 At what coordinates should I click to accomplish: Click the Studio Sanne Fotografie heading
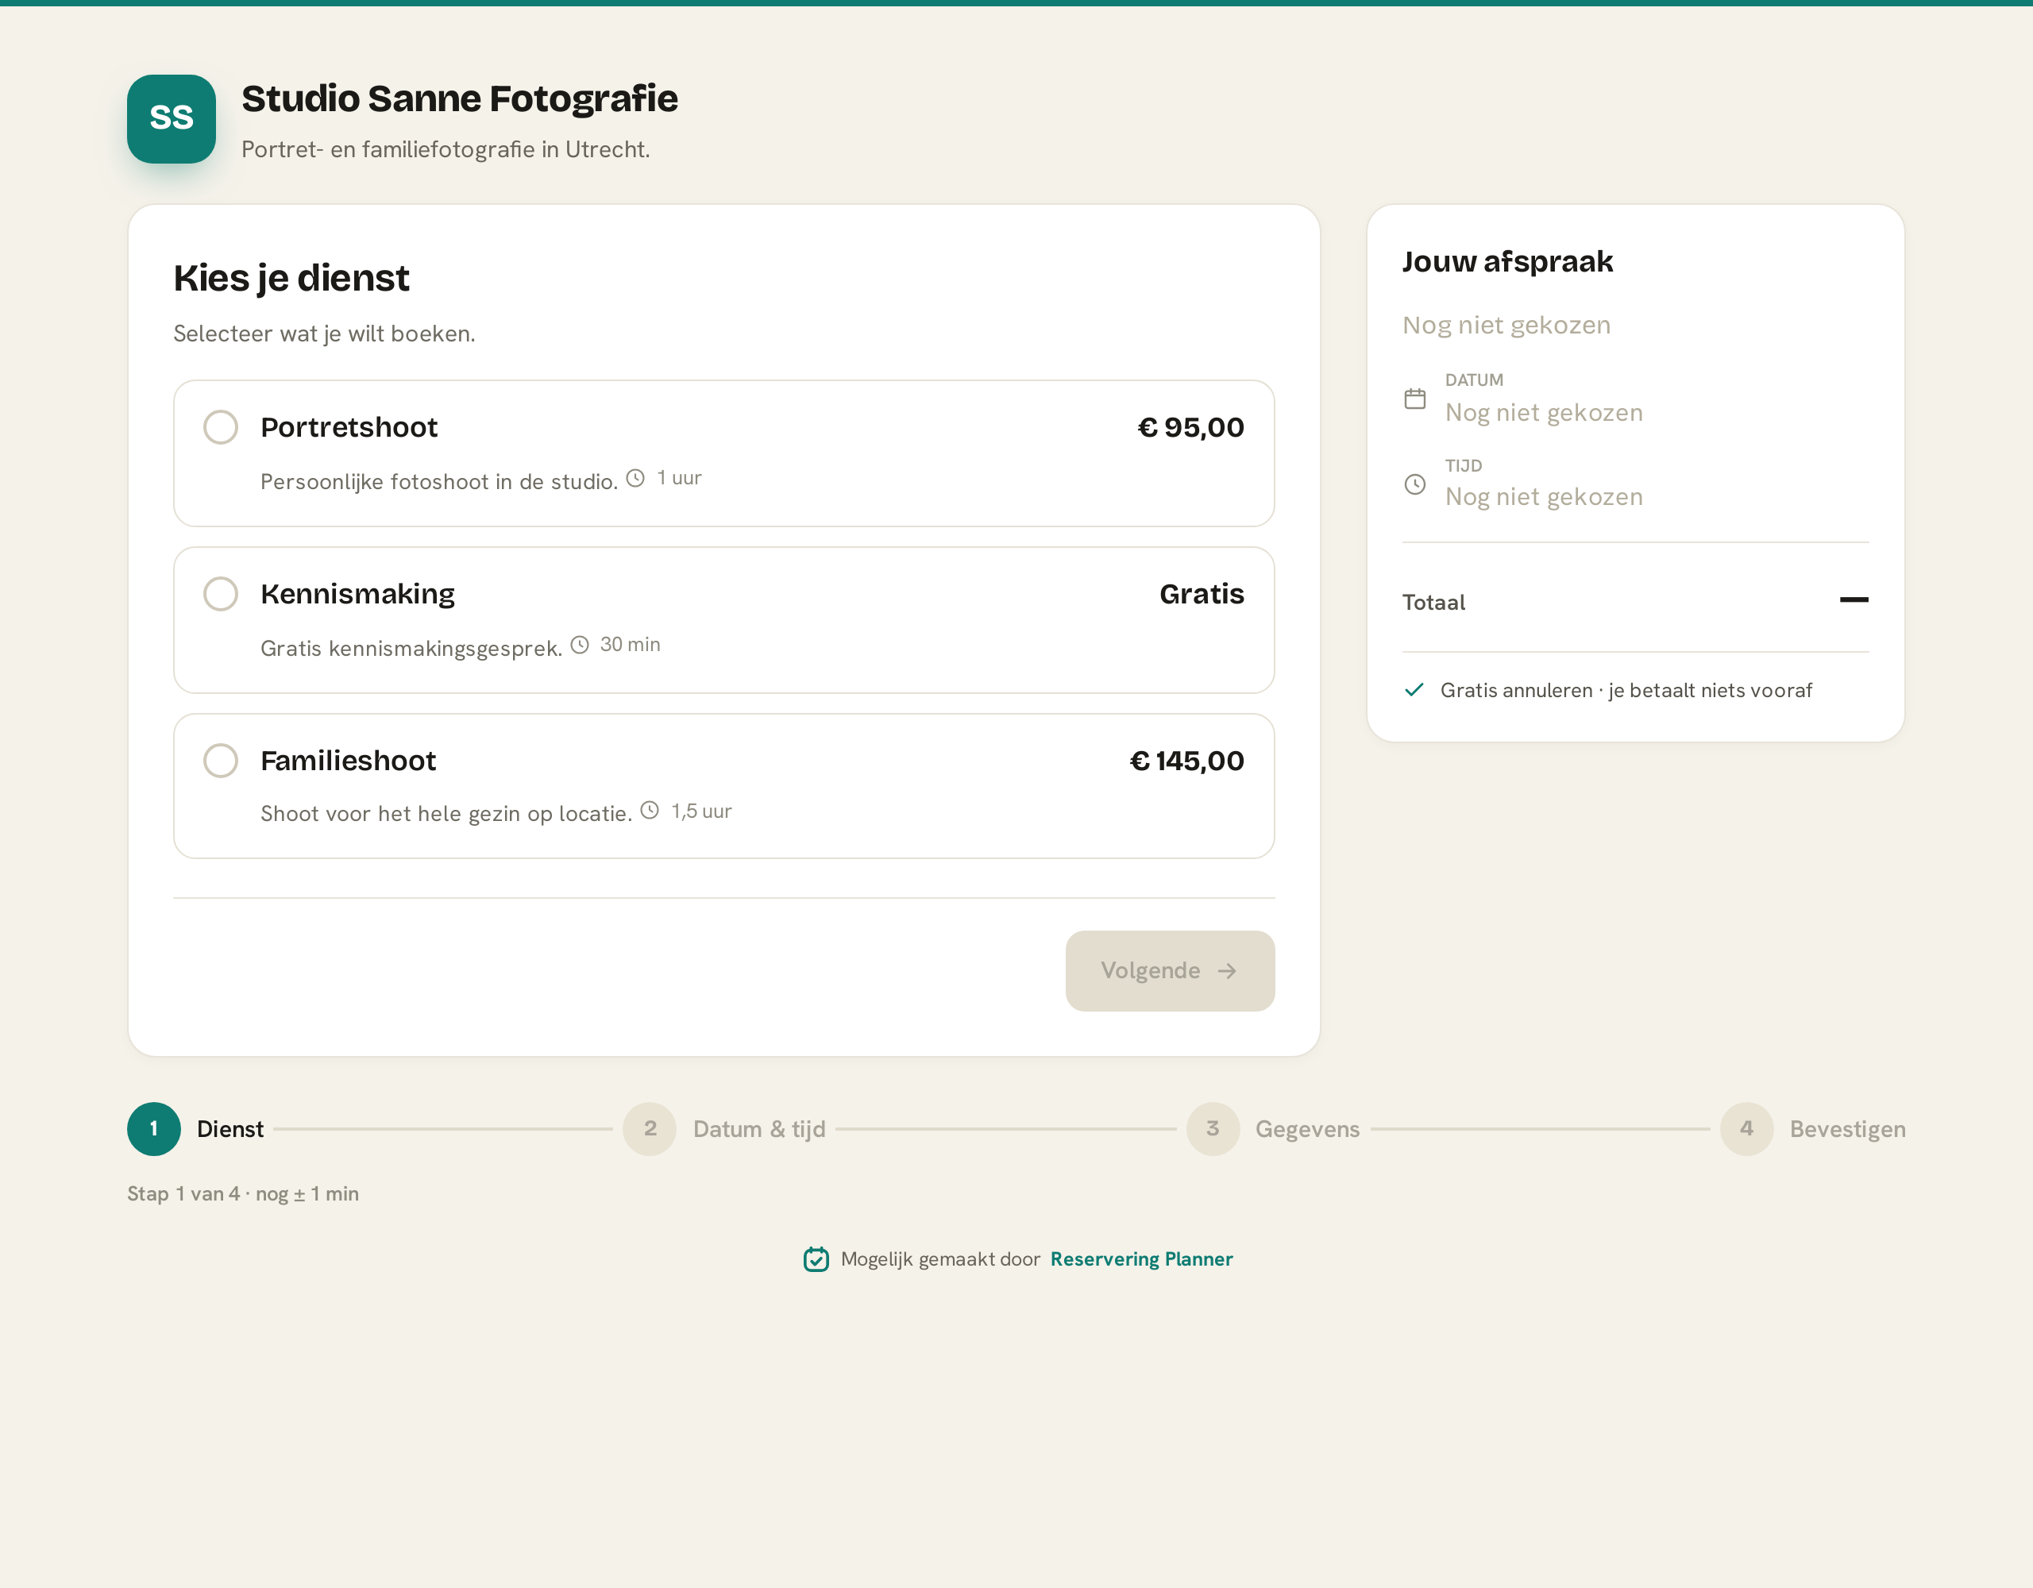pyautogui.click(x=460, y=98)
